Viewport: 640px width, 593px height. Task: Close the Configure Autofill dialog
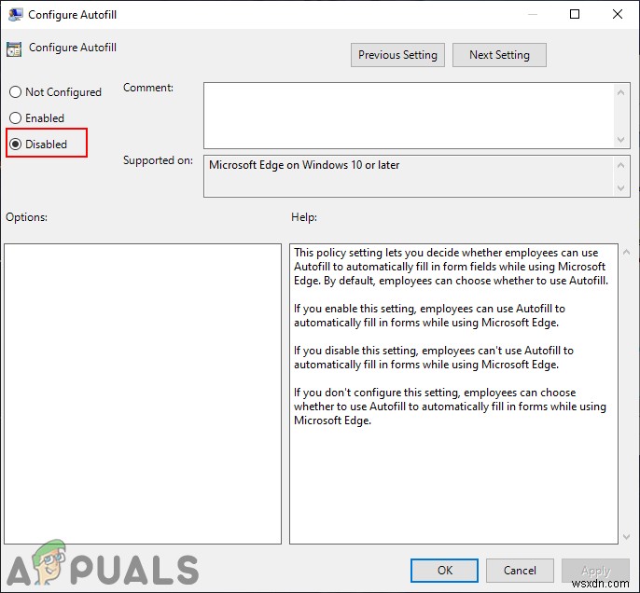[x=618, y=14]
